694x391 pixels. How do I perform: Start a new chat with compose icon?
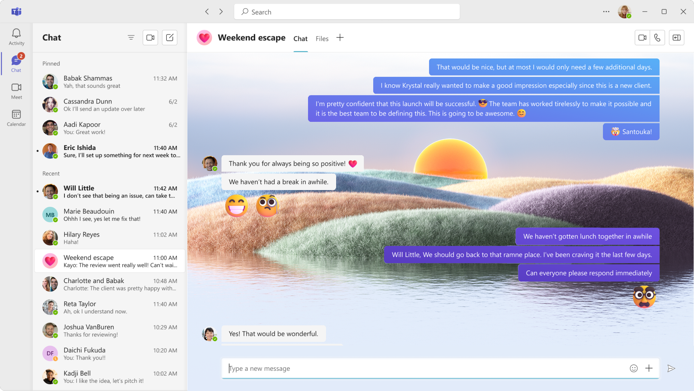point(170,37)
